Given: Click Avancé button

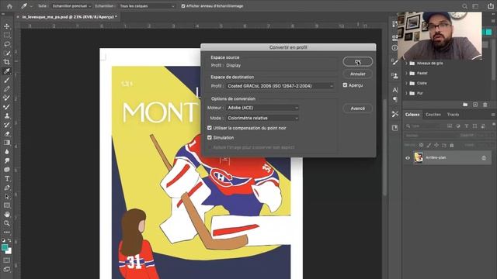Looking at the screenshot, I should coord(357,108).
